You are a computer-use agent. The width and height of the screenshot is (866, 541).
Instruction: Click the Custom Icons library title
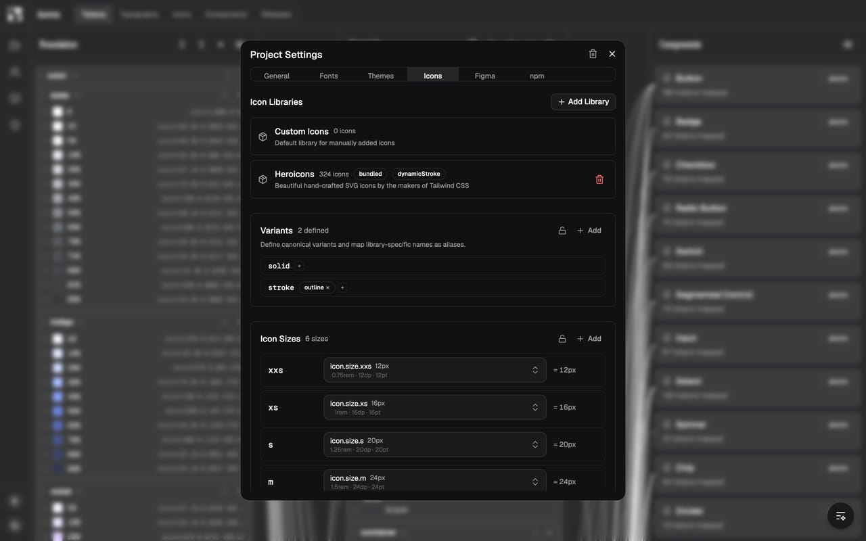coord(302,131)
